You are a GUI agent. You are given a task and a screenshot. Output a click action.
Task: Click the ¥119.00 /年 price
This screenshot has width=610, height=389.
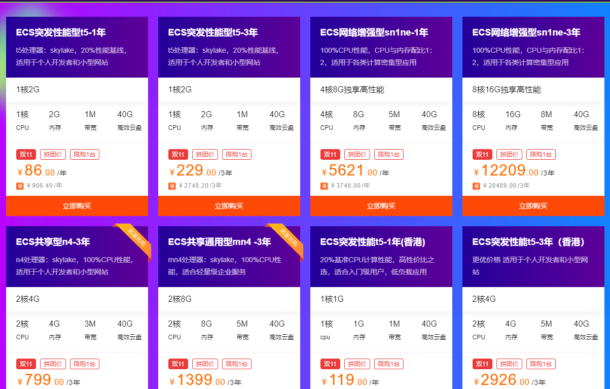click(350, 380)
